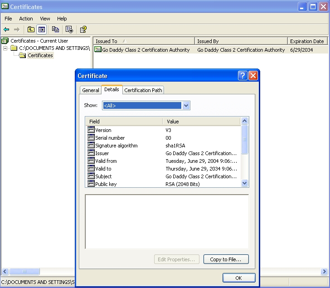
Task: Select the Version row value V3
Action: 168,130
